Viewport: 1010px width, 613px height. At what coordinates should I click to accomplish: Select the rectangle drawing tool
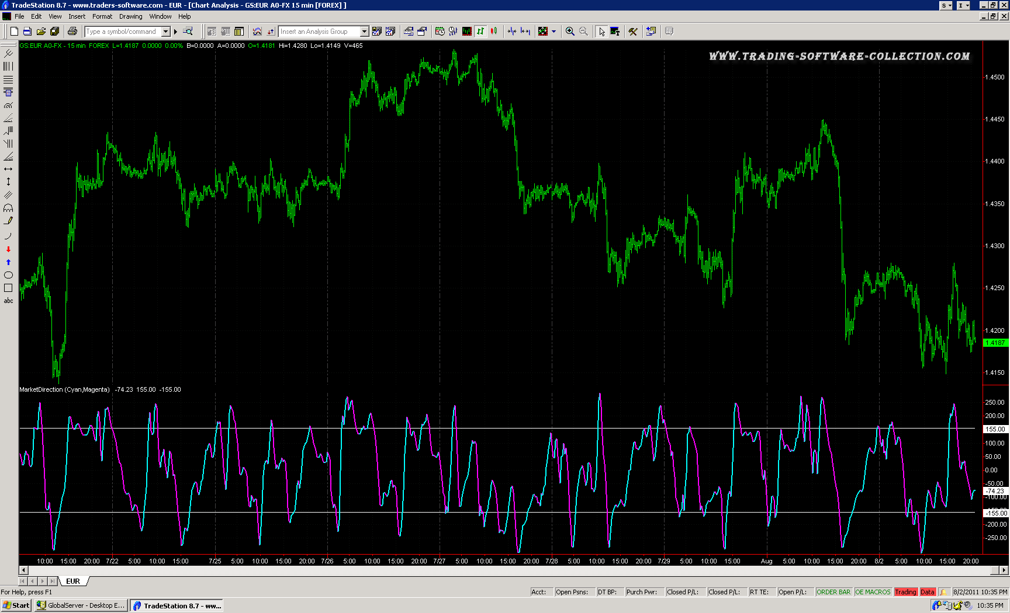[8, 288]
